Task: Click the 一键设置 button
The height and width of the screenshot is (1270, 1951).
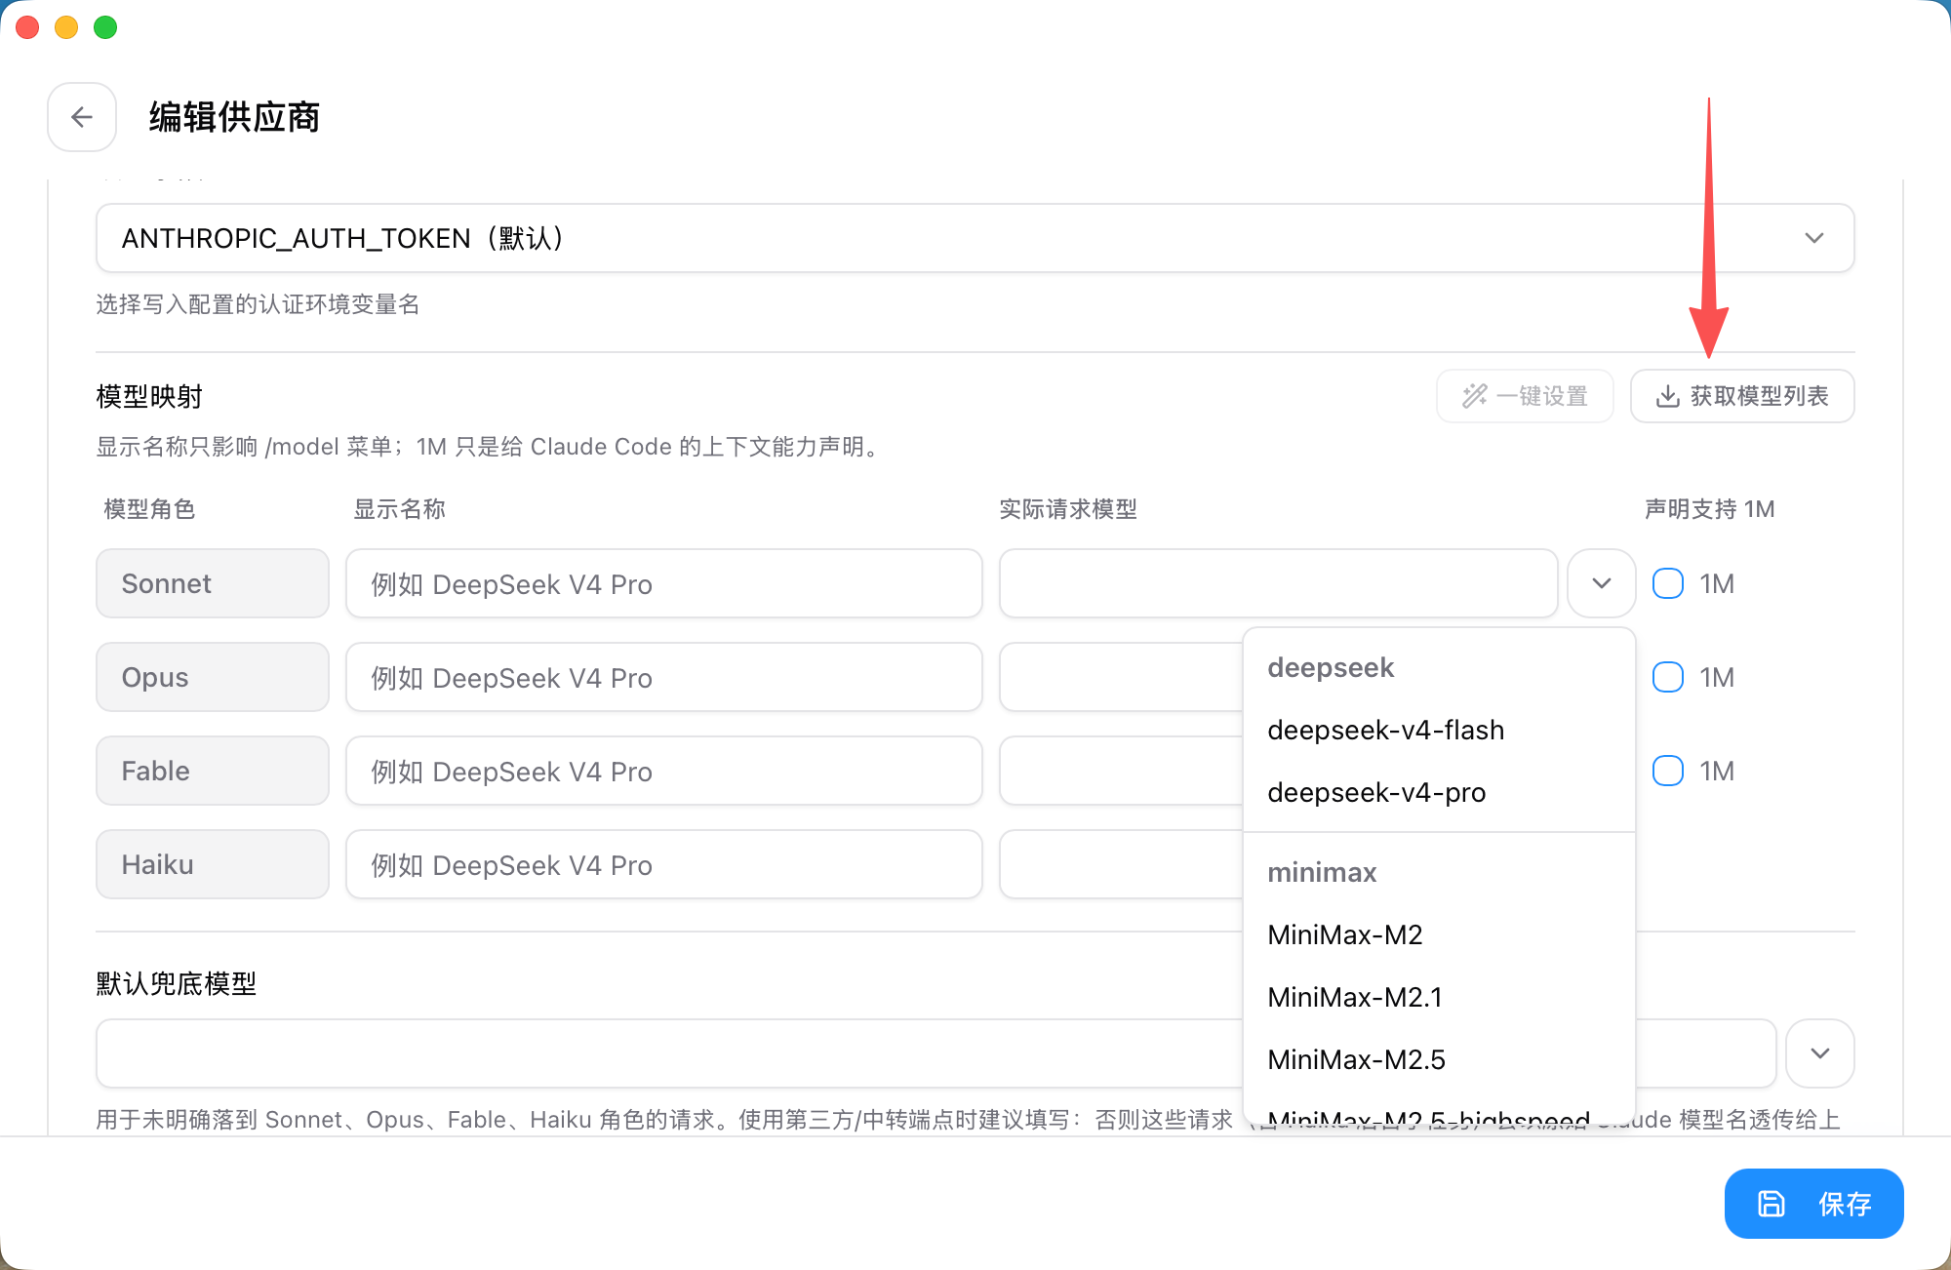Action: tap(1525, 396)
